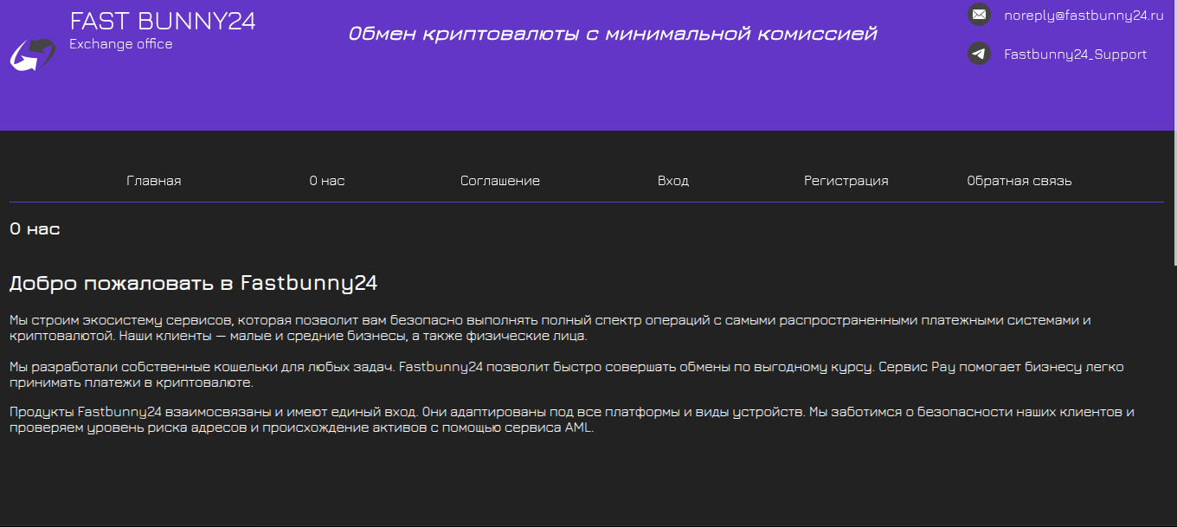The image size is (1177, 527).
Task: Click the noreply@fastbunny24.ru email link
Action: (x=1083, y=15)
